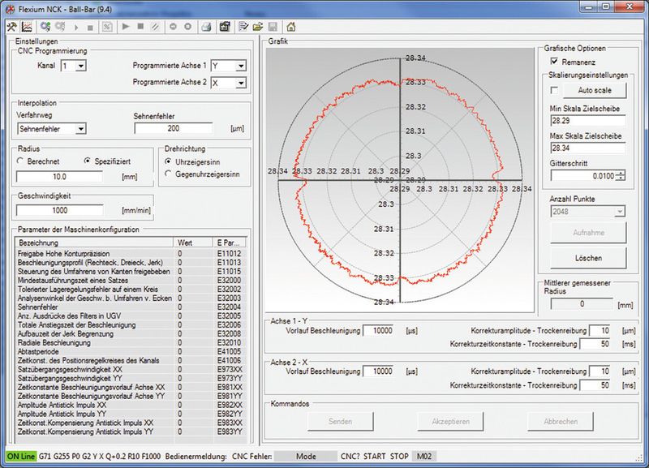This screenshot has height=468, width=649.
Task: Expand the Verfahrweg Sehnenfehler combo box
Action: point(81,129)
